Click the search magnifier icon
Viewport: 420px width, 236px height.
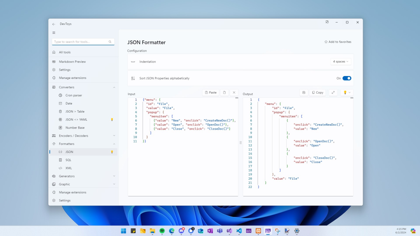coord(110,42)
